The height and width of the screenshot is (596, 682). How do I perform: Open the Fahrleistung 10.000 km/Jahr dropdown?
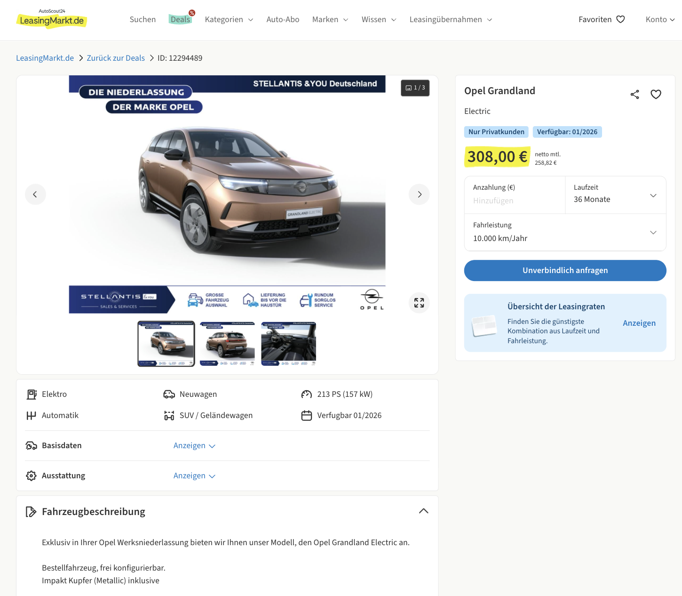click(565, 233)
